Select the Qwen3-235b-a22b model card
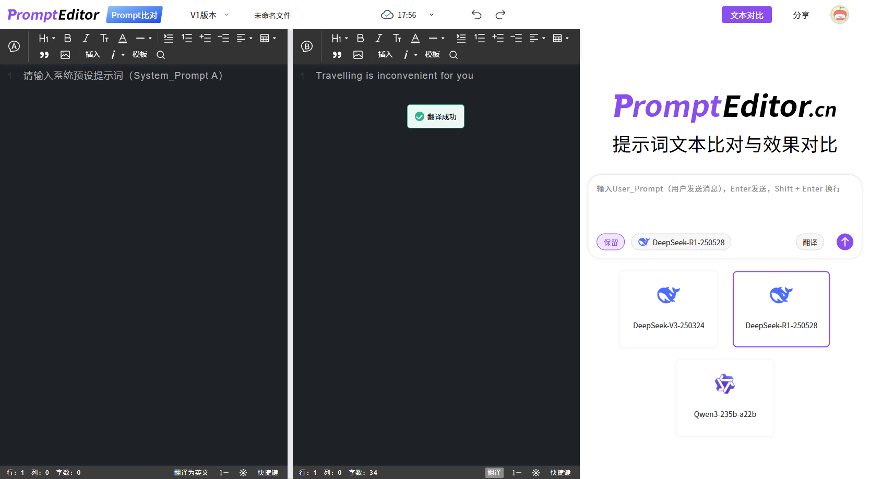The height and width of the screenshot is (479, 870). (725, 398)
